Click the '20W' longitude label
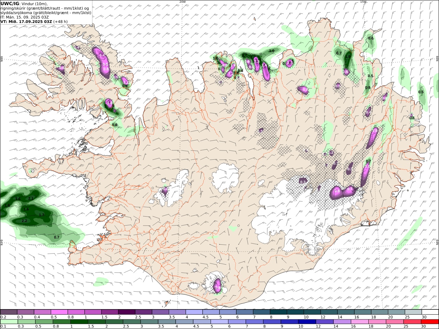Image resolution: width=439 pixels, height=329 pixels. (x=182, y=2)
